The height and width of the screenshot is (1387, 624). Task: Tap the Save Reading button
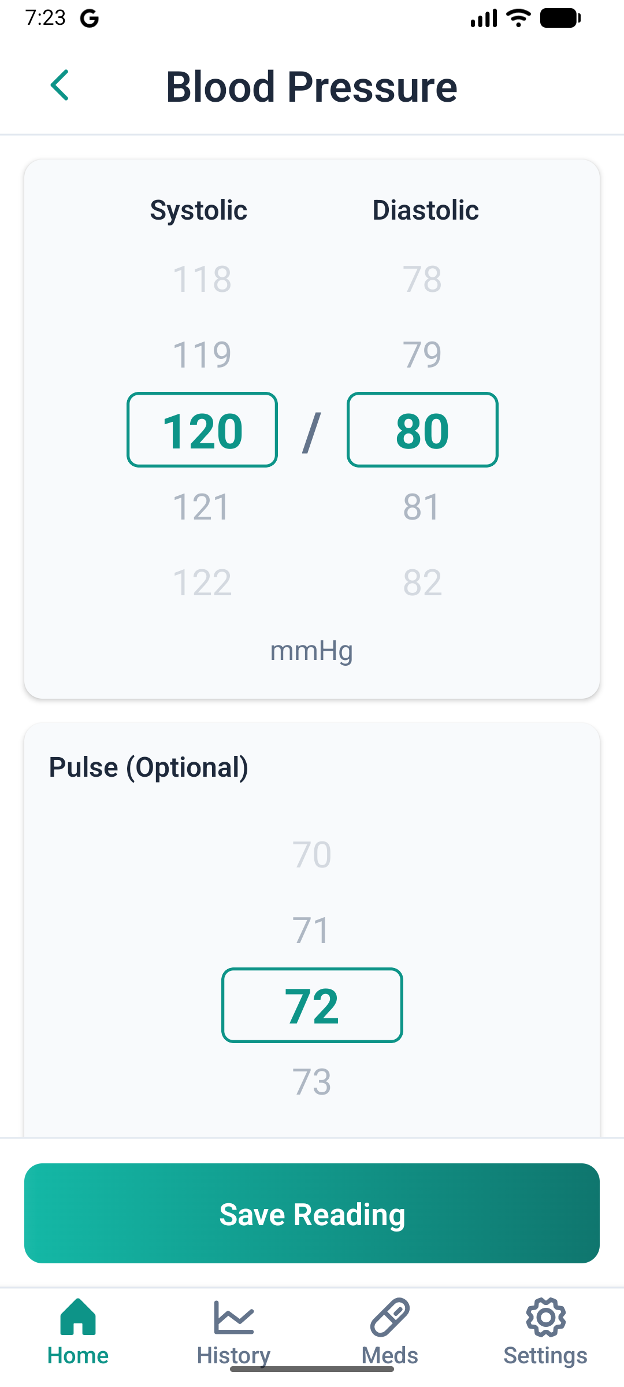(x=312, y=1214)
